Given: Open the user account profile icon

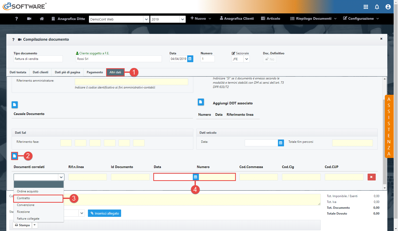Looking at the screenshot, I should click(x=388, y=7).
